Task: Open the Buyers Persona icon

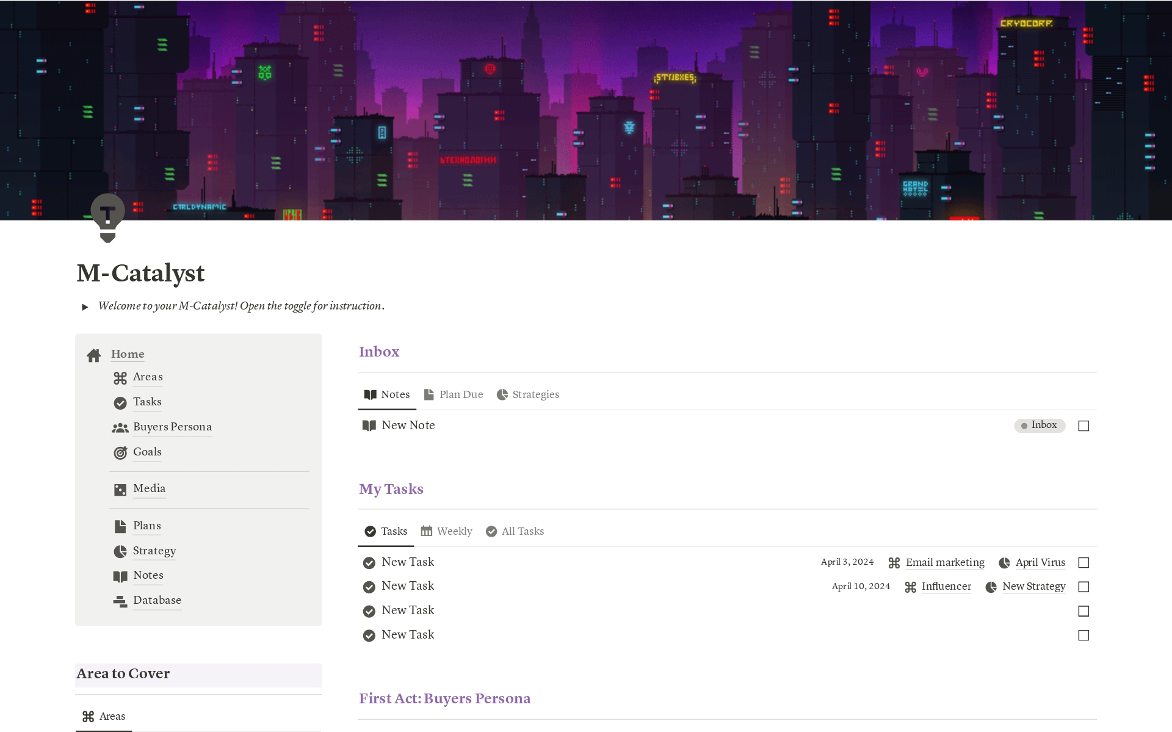Action: [x=121, y=427]
